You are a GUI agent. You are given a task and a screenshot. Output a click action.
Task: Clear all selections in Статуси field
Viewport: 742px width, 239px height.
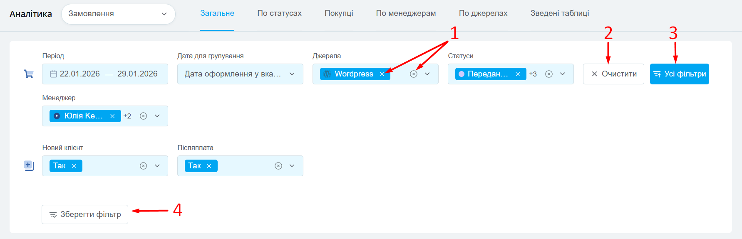click(x=549, y=74)
